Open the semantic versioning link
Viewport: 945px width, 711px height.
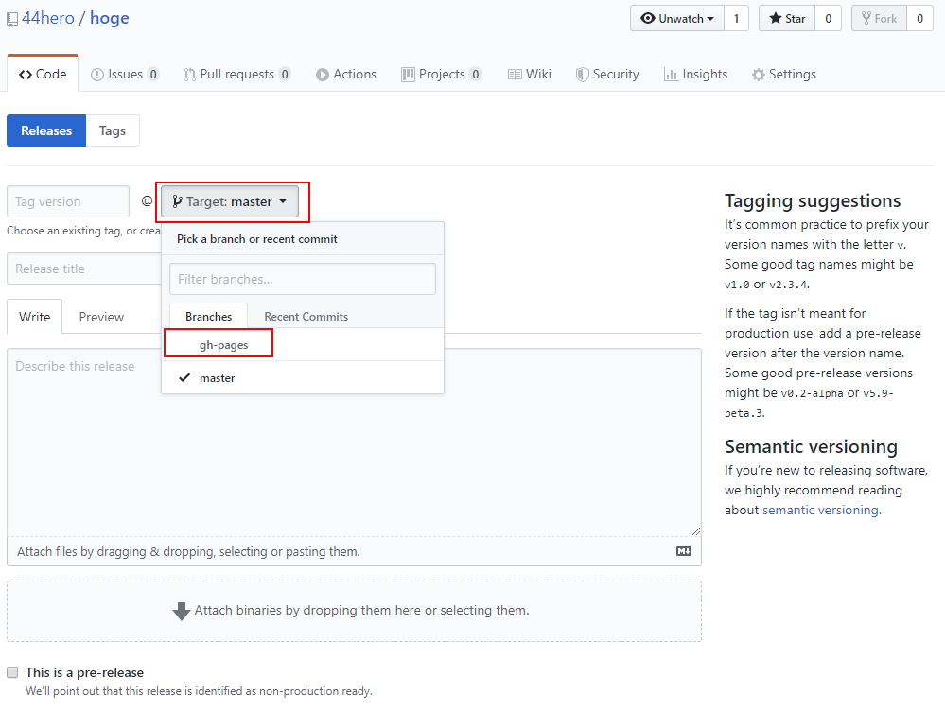(x=820, y=510)
